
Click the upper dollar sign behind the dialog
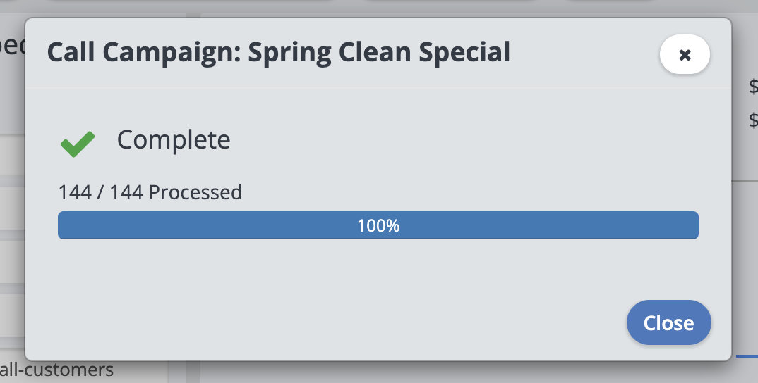click(x=752, y=87)
